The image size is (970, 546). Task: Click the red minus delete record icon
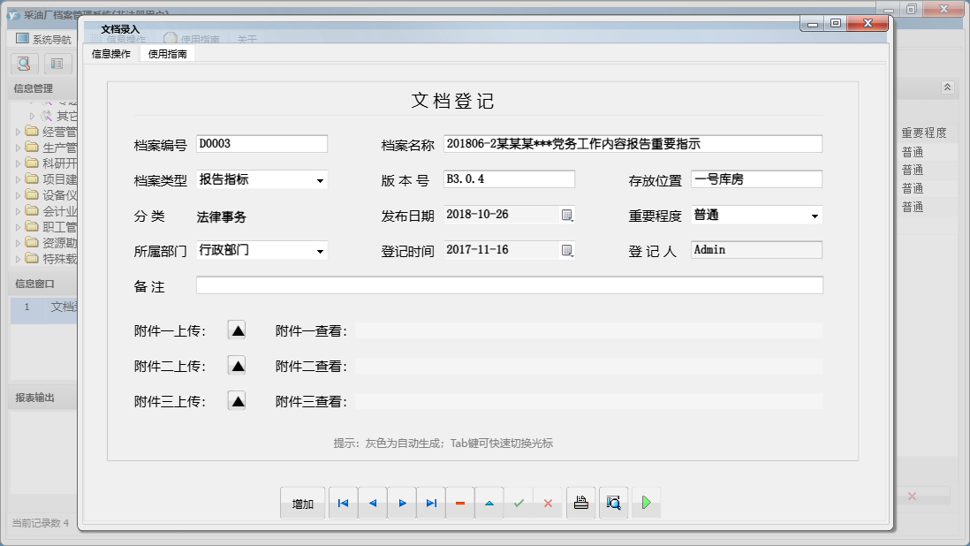tap(460, 503)
